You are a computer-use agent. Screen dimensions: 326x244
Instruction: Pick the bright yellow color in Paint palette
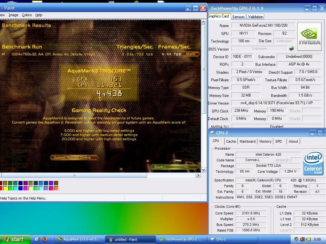pos(5,188)
